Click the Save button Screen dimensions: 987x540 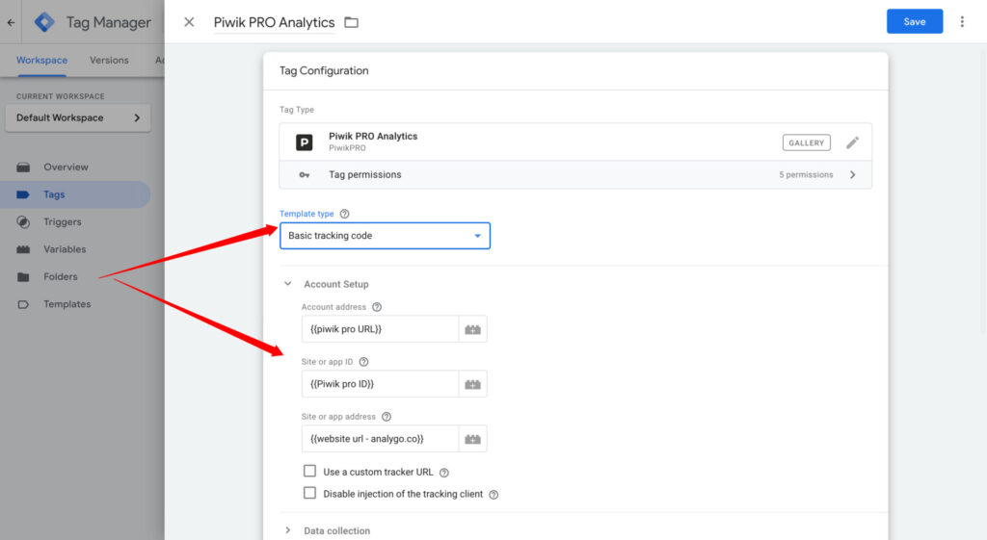pyautogui.click(x=914, y=22)
